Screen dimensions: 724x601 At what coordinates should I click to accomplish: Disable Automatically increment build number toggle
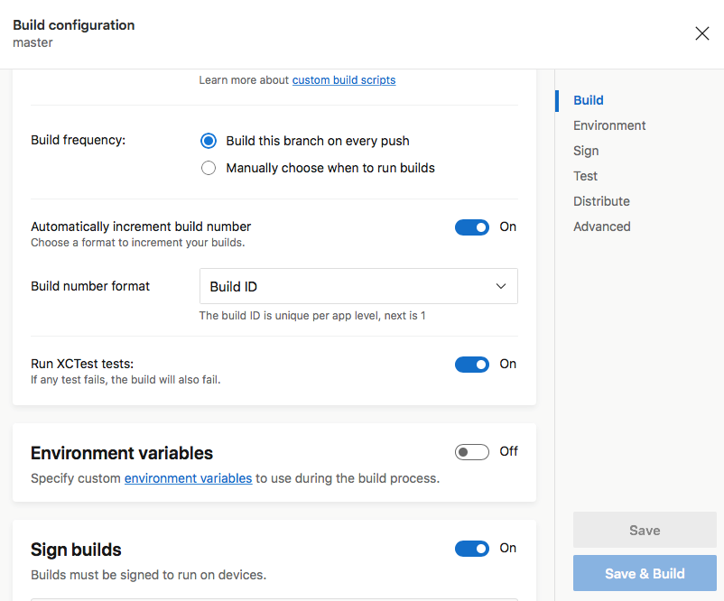coord(472,227)
